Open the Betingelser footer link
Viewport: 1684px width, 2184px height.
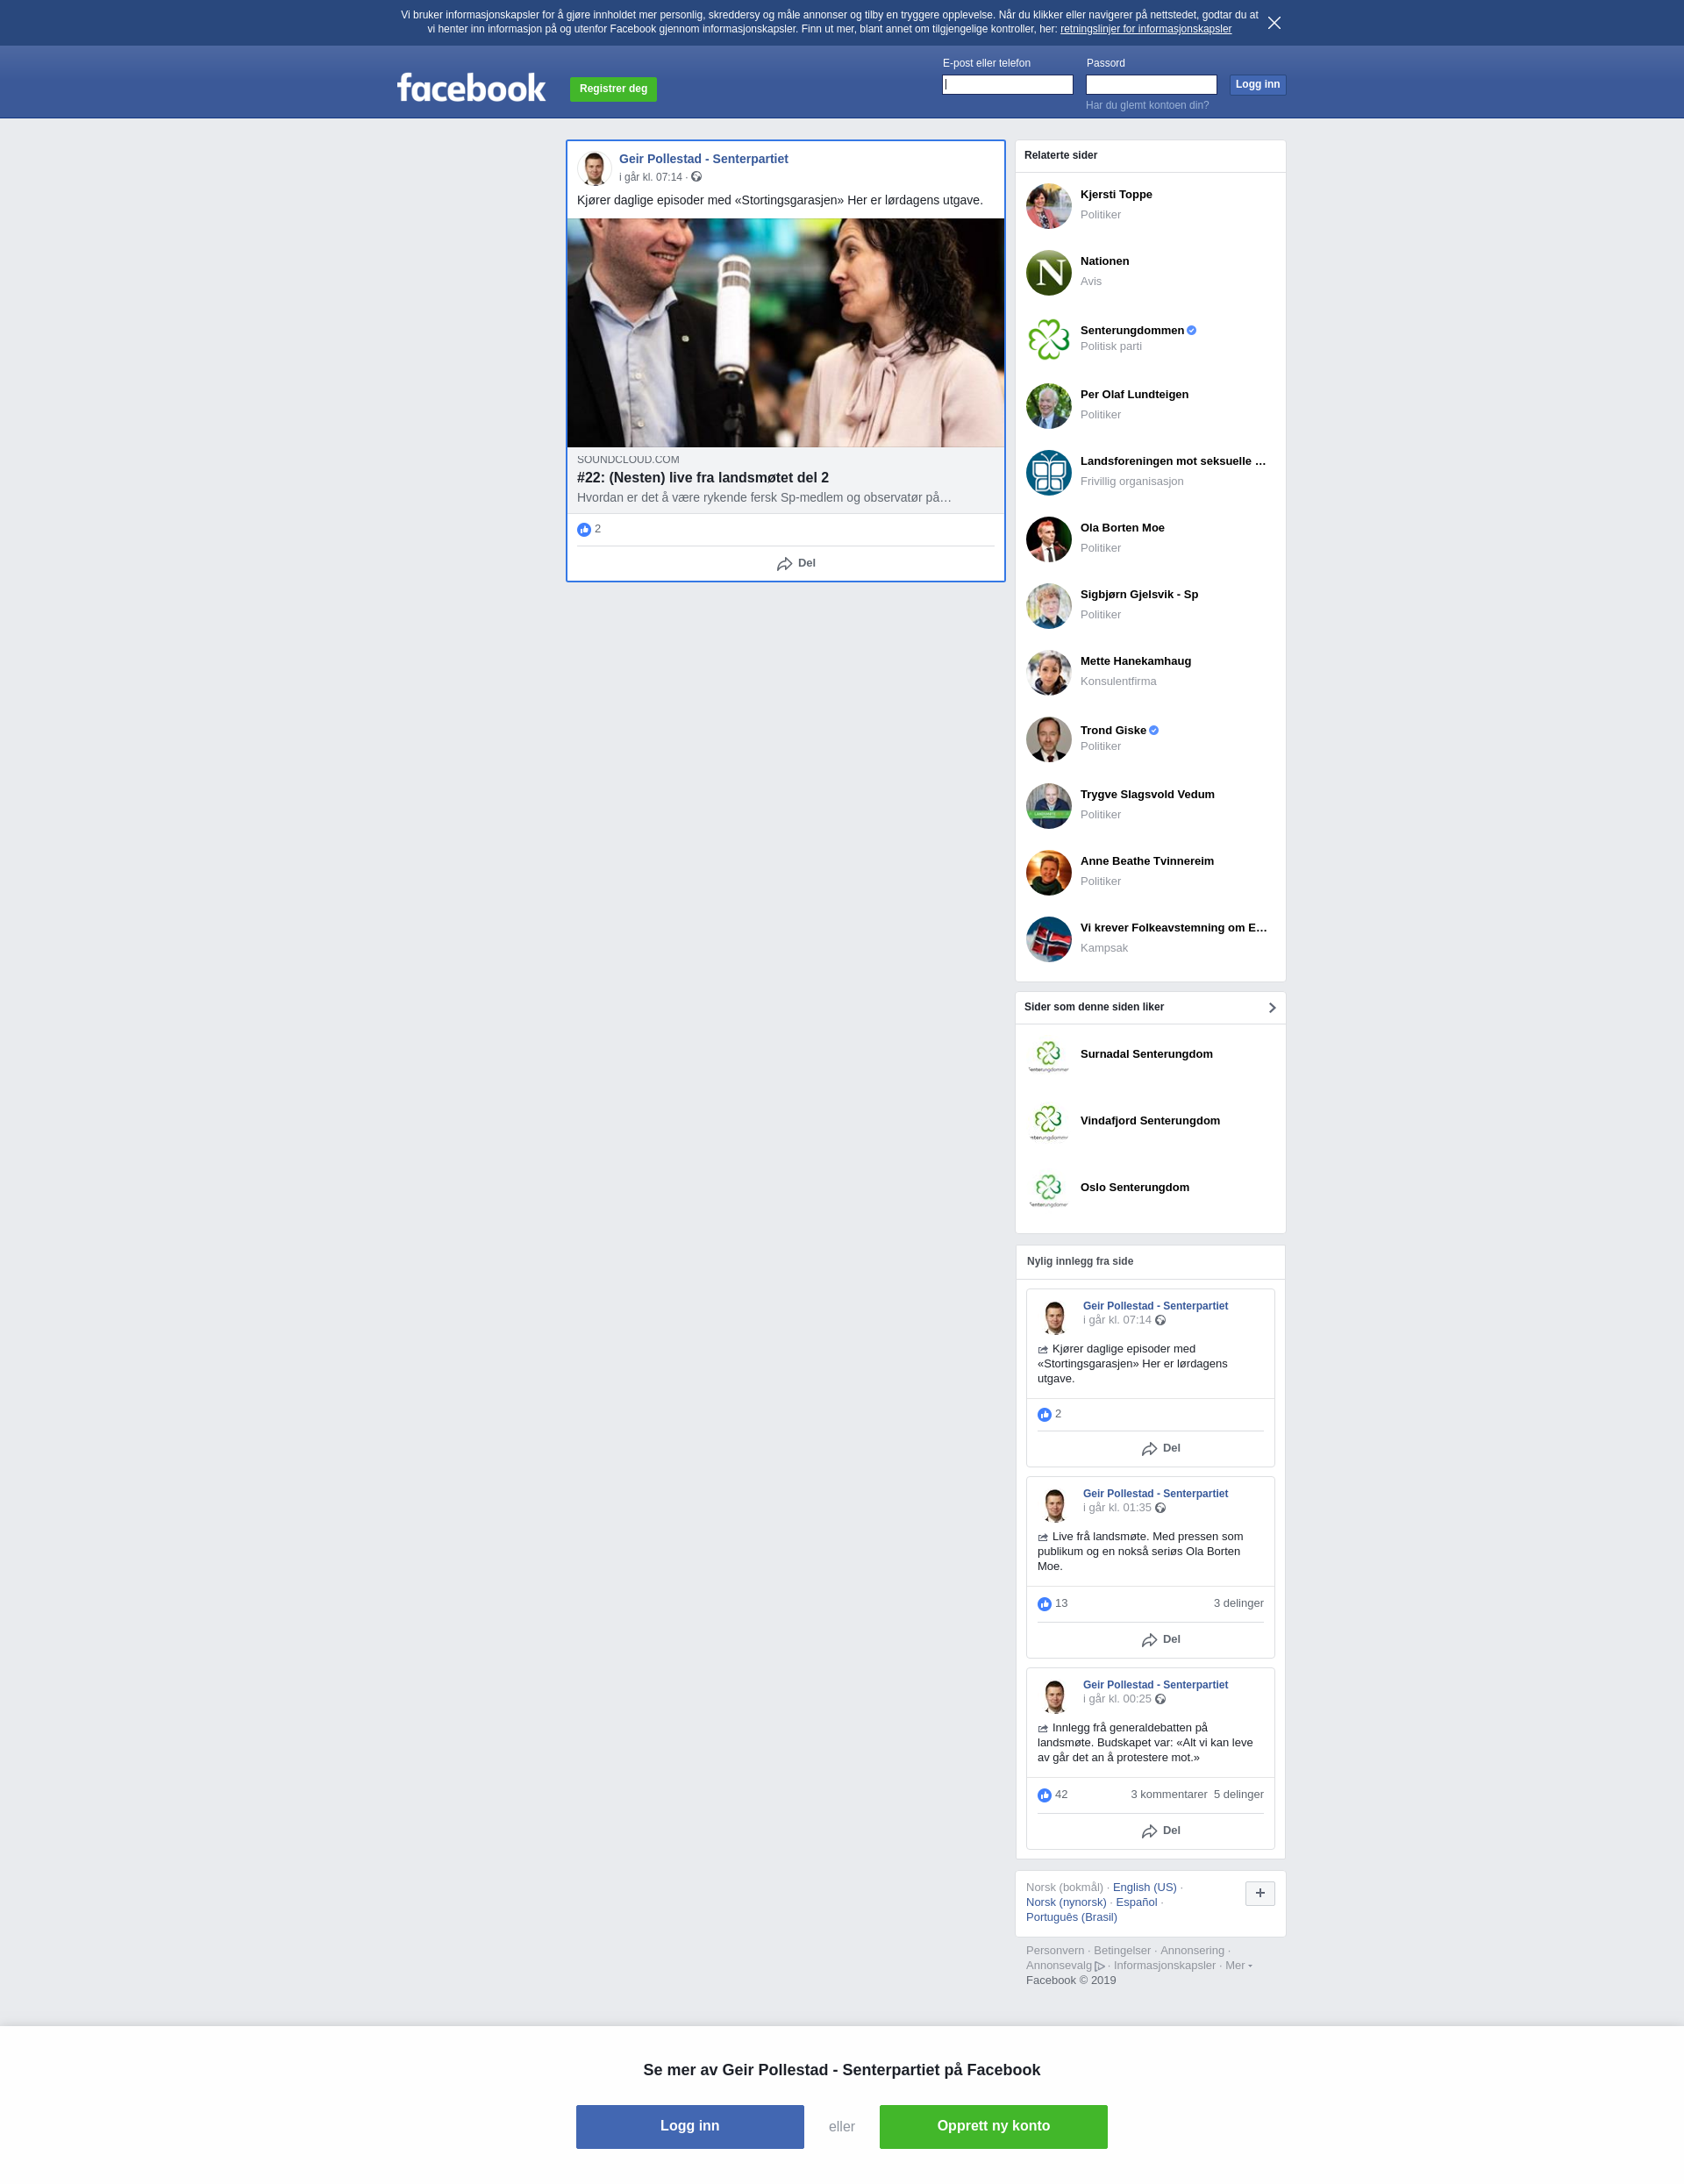[1122, 1950]
